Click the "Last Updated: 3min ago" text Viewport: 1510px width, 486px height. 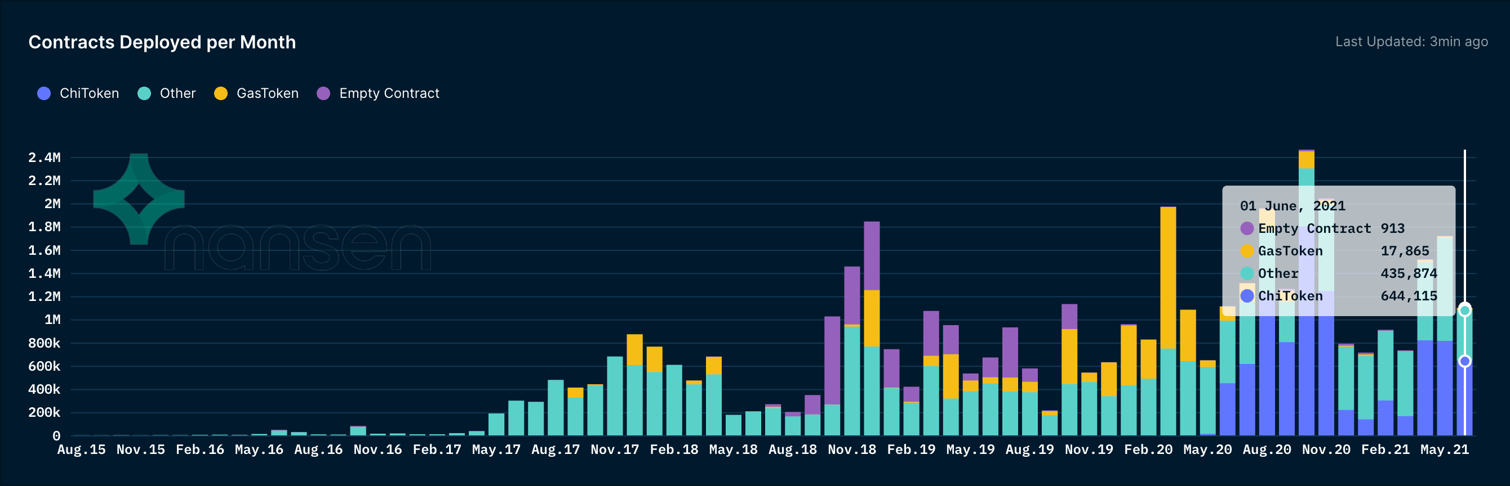point(1411,42)
